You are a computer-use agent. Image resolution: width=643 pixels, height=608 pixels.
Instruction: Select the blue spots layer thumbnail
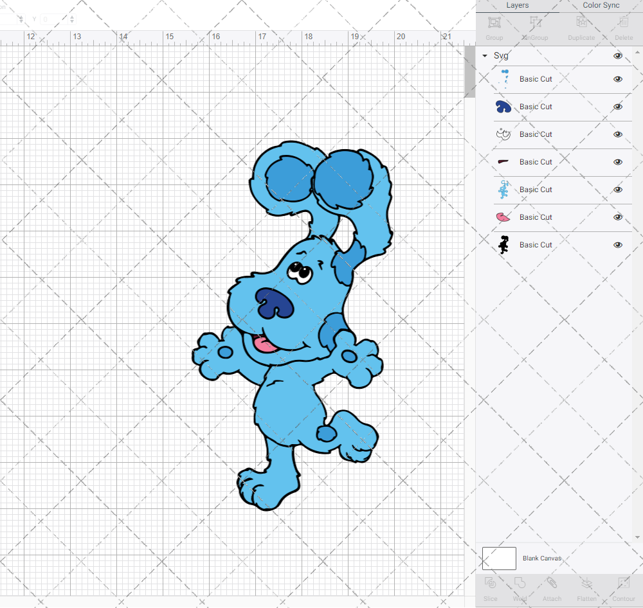click(505, 78)
